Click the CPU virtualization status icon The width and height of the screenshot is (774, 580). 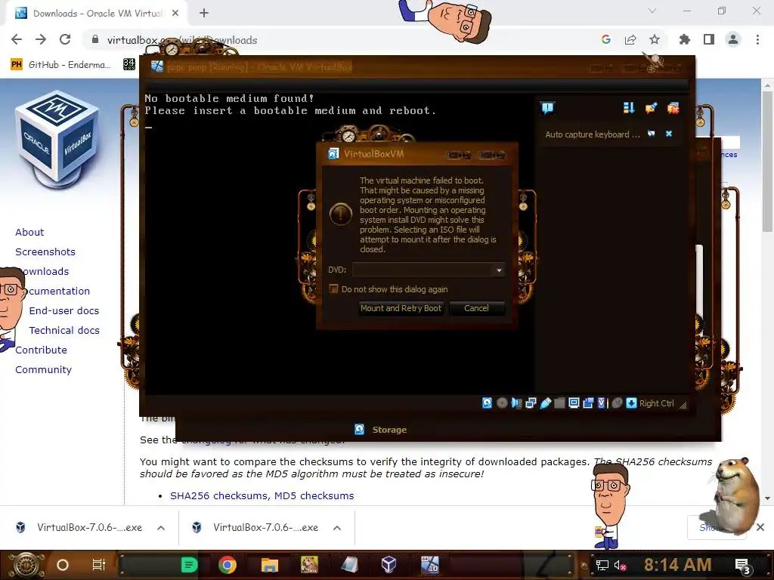[602, 403]
